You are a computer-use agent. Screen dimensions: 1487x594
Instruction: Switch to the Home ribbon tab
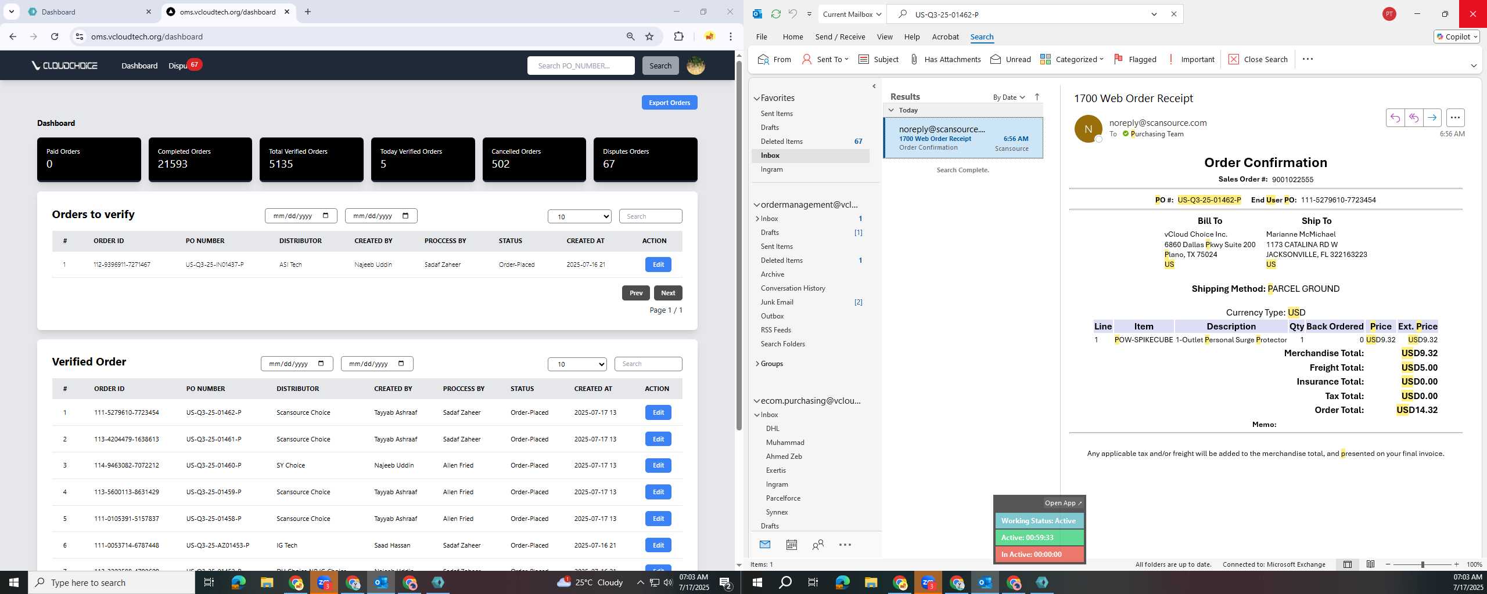[x=792, y=37]
